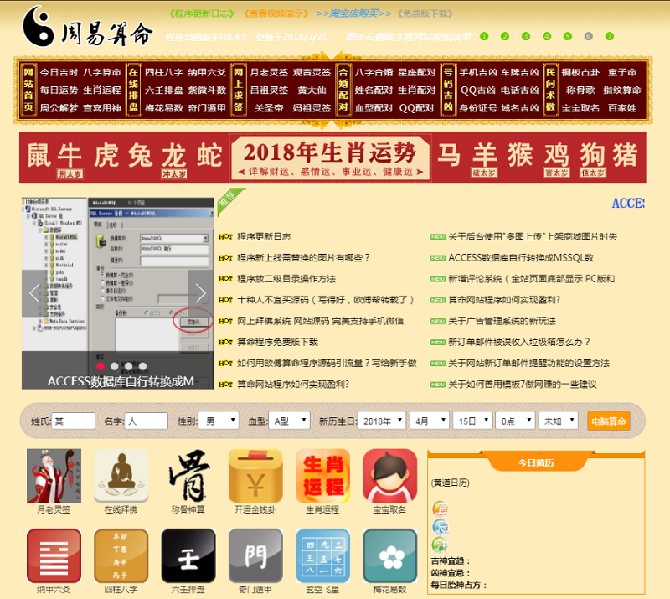Click the 电脑算命 fortune-telling button

coord(611,421)
